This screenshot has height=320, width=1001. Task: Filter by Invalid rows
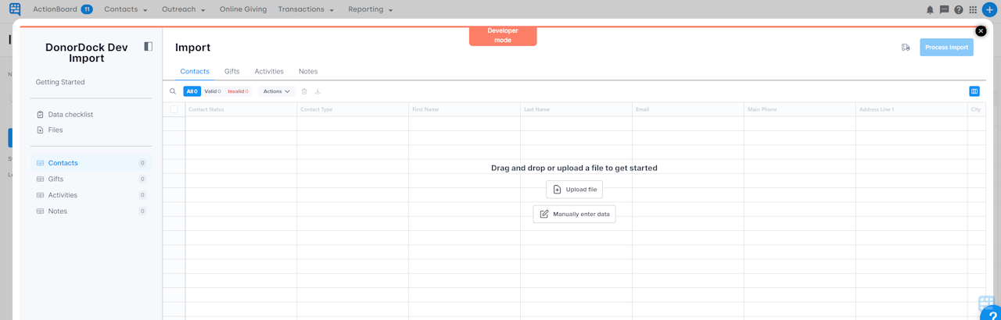238,91
